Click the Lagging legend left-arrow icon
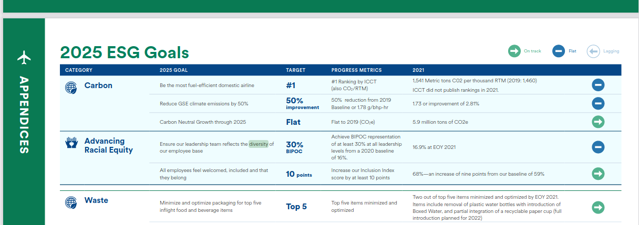Screen dimensions: 639x225 [x=593, y=51]
